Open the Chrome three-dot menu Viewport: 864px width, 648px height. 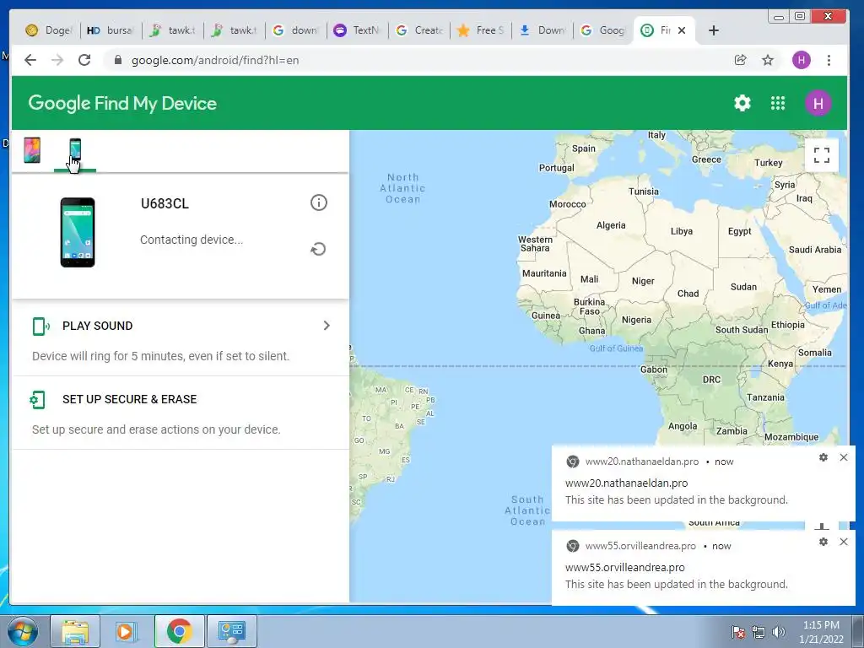click(829, 60)
